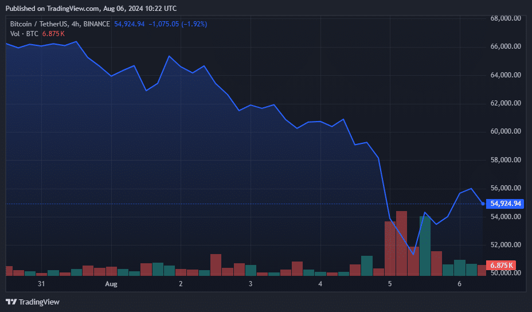Click the 50,000.00 price axis label
Screen dimensions: 532x312
pyautogui.click(x=506, y=273)
